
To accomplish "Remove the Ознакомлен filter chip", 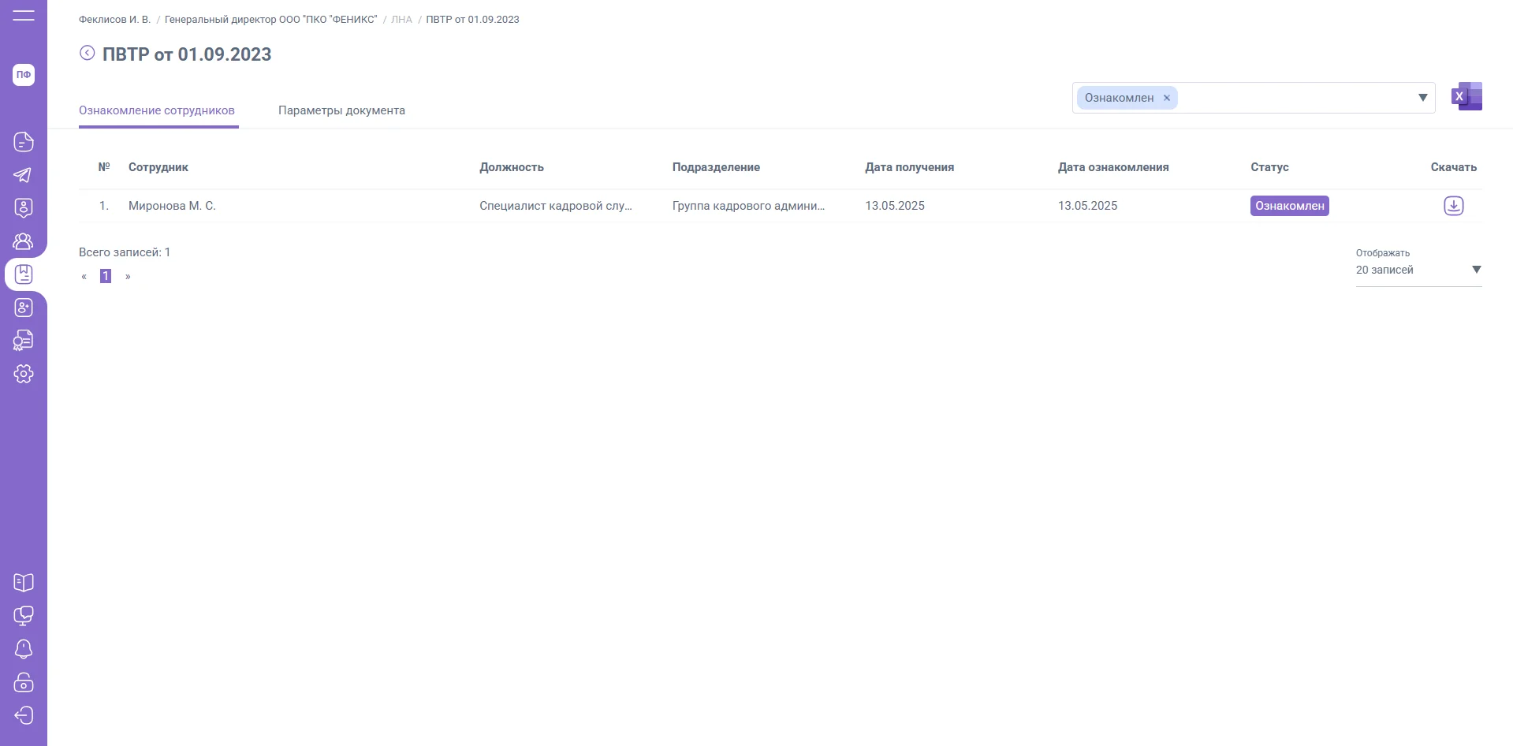I will [x=1167, y=98].
